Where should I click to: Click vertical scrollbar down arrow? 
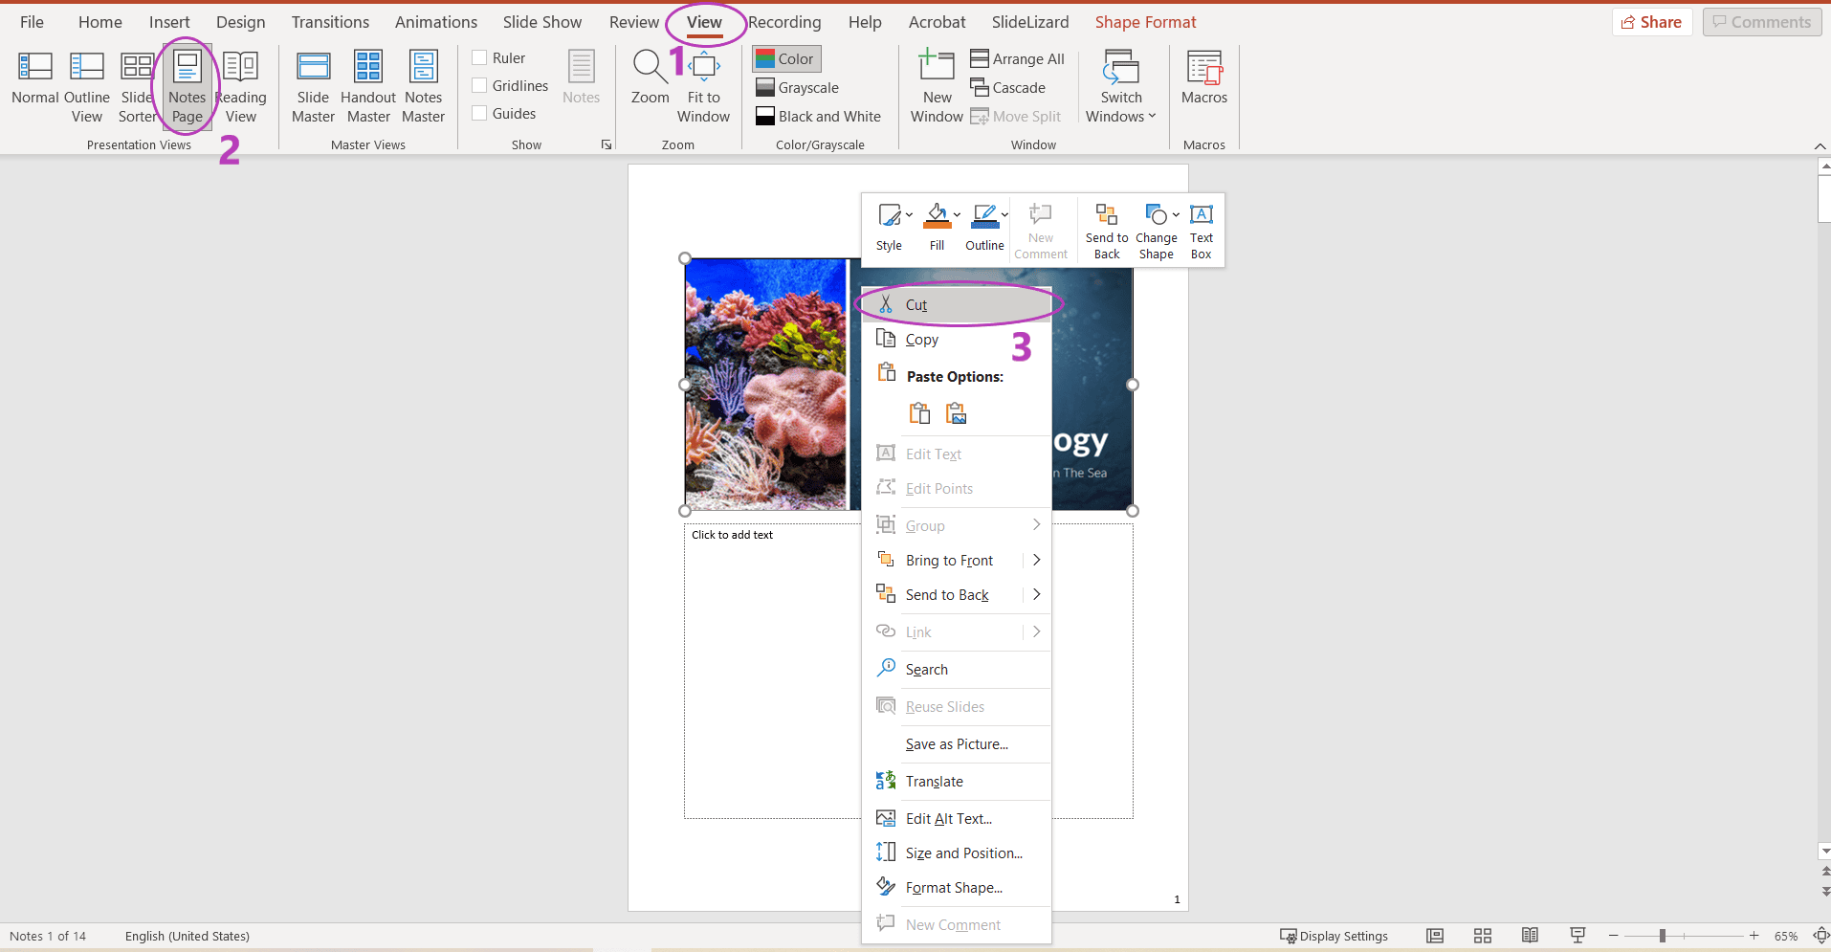tap(1824, 851)
